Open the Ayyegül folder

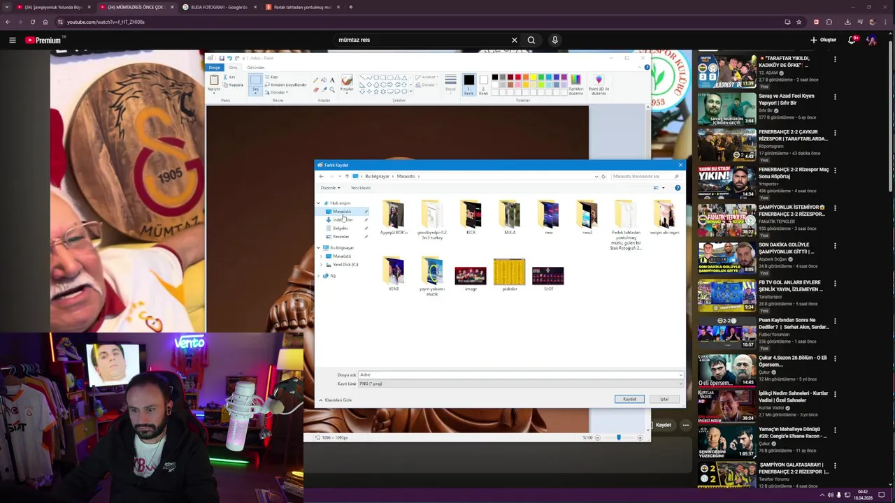point(393,217)
